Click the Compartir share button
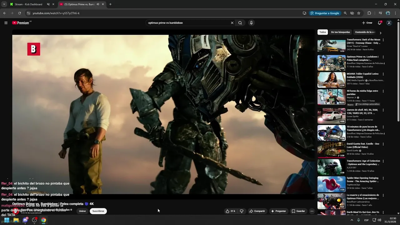 pyautogui.click(x=257, y=211)
